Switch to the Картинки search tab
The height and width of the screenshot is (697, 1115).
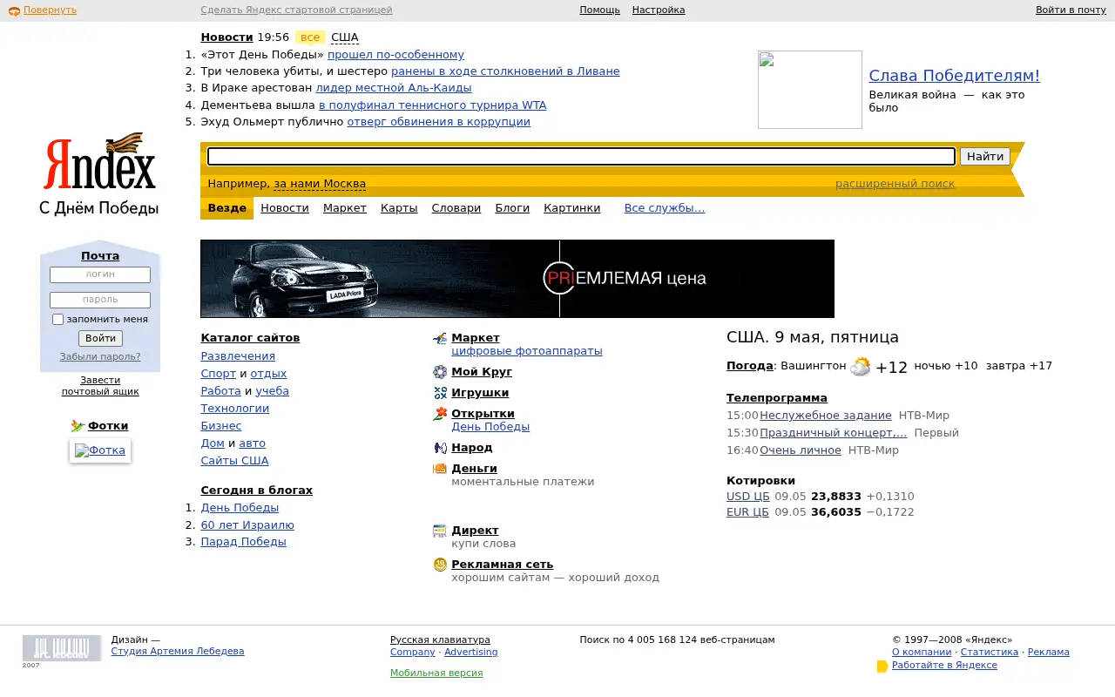pyautogui.click(x=572, y=208)
